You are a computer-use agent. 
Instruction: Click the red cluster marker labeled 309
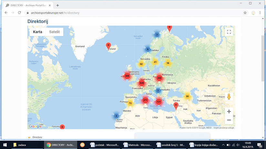[x=127, y=76]
